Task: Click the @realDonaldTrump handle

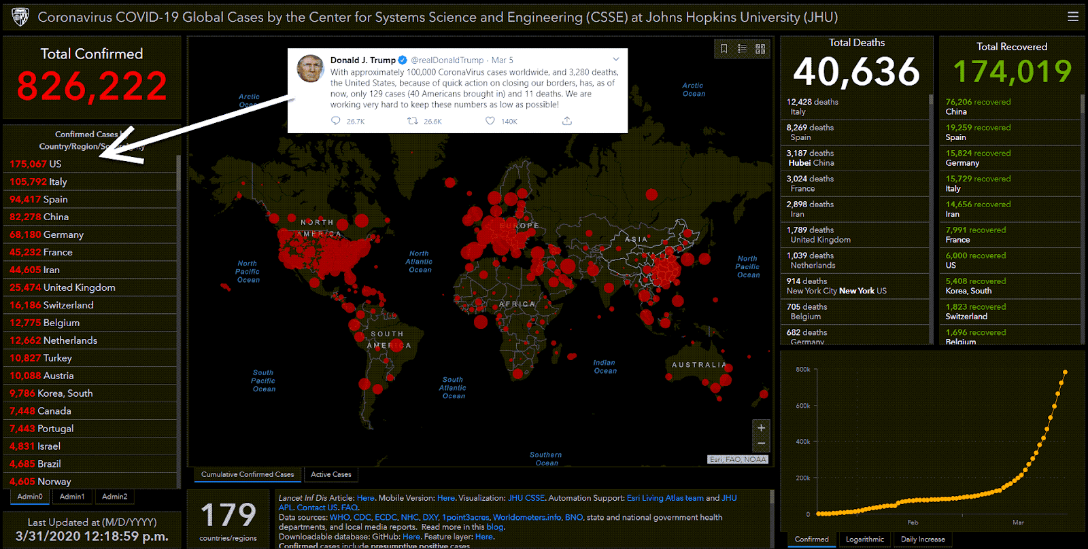Action: click(x=447, y=60)
